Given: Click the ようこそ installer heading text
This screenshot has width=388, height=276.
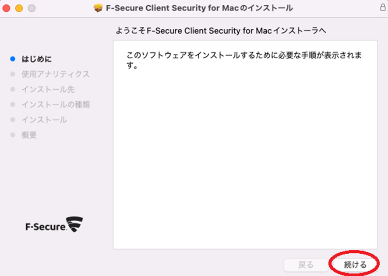Looking at the screenshot, I should coord(221,31).
